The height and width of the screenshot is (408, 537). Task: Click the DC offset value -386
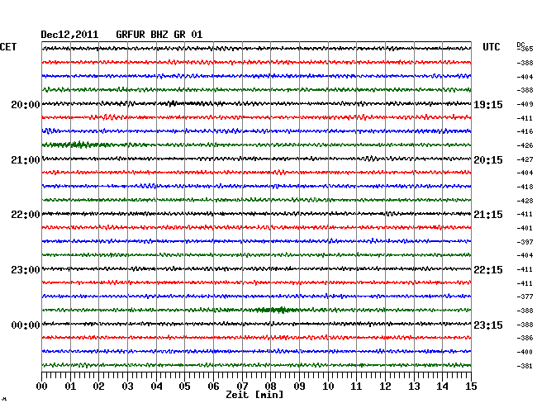(525, 338)
